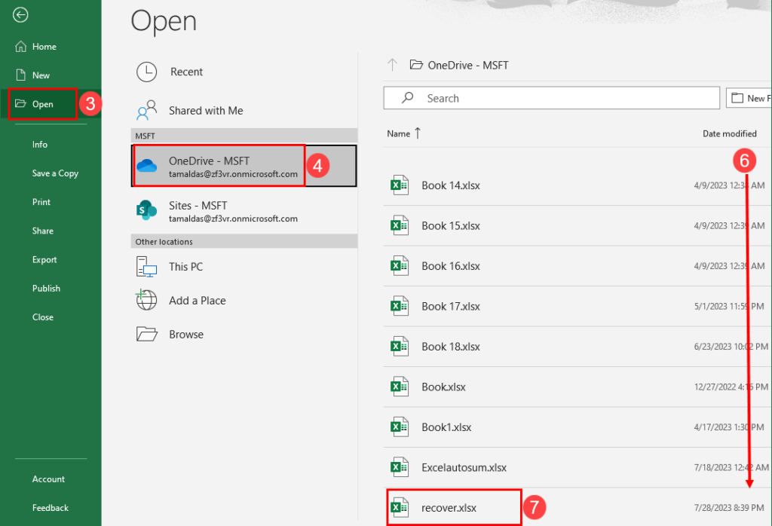Image resolution: width=772 pixels, height=526 pixels.
Task: Click the Excel icon beside Book.xlsx
Action: pos(400,387)
